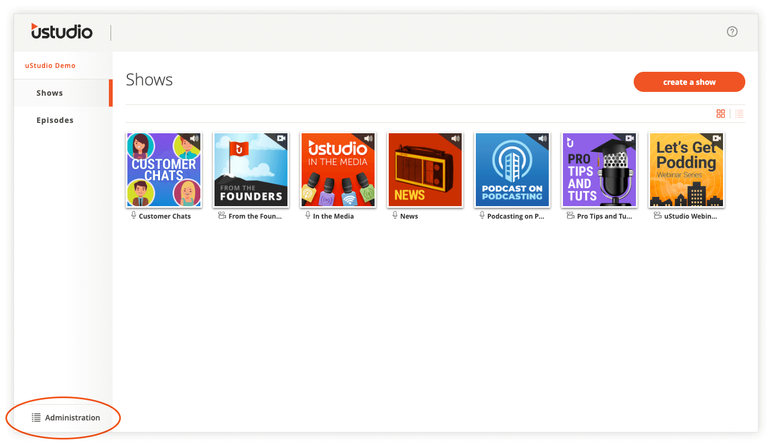
Task: Open the uStudio In the Media thumbnail
Action: click(x=338, y=170)
